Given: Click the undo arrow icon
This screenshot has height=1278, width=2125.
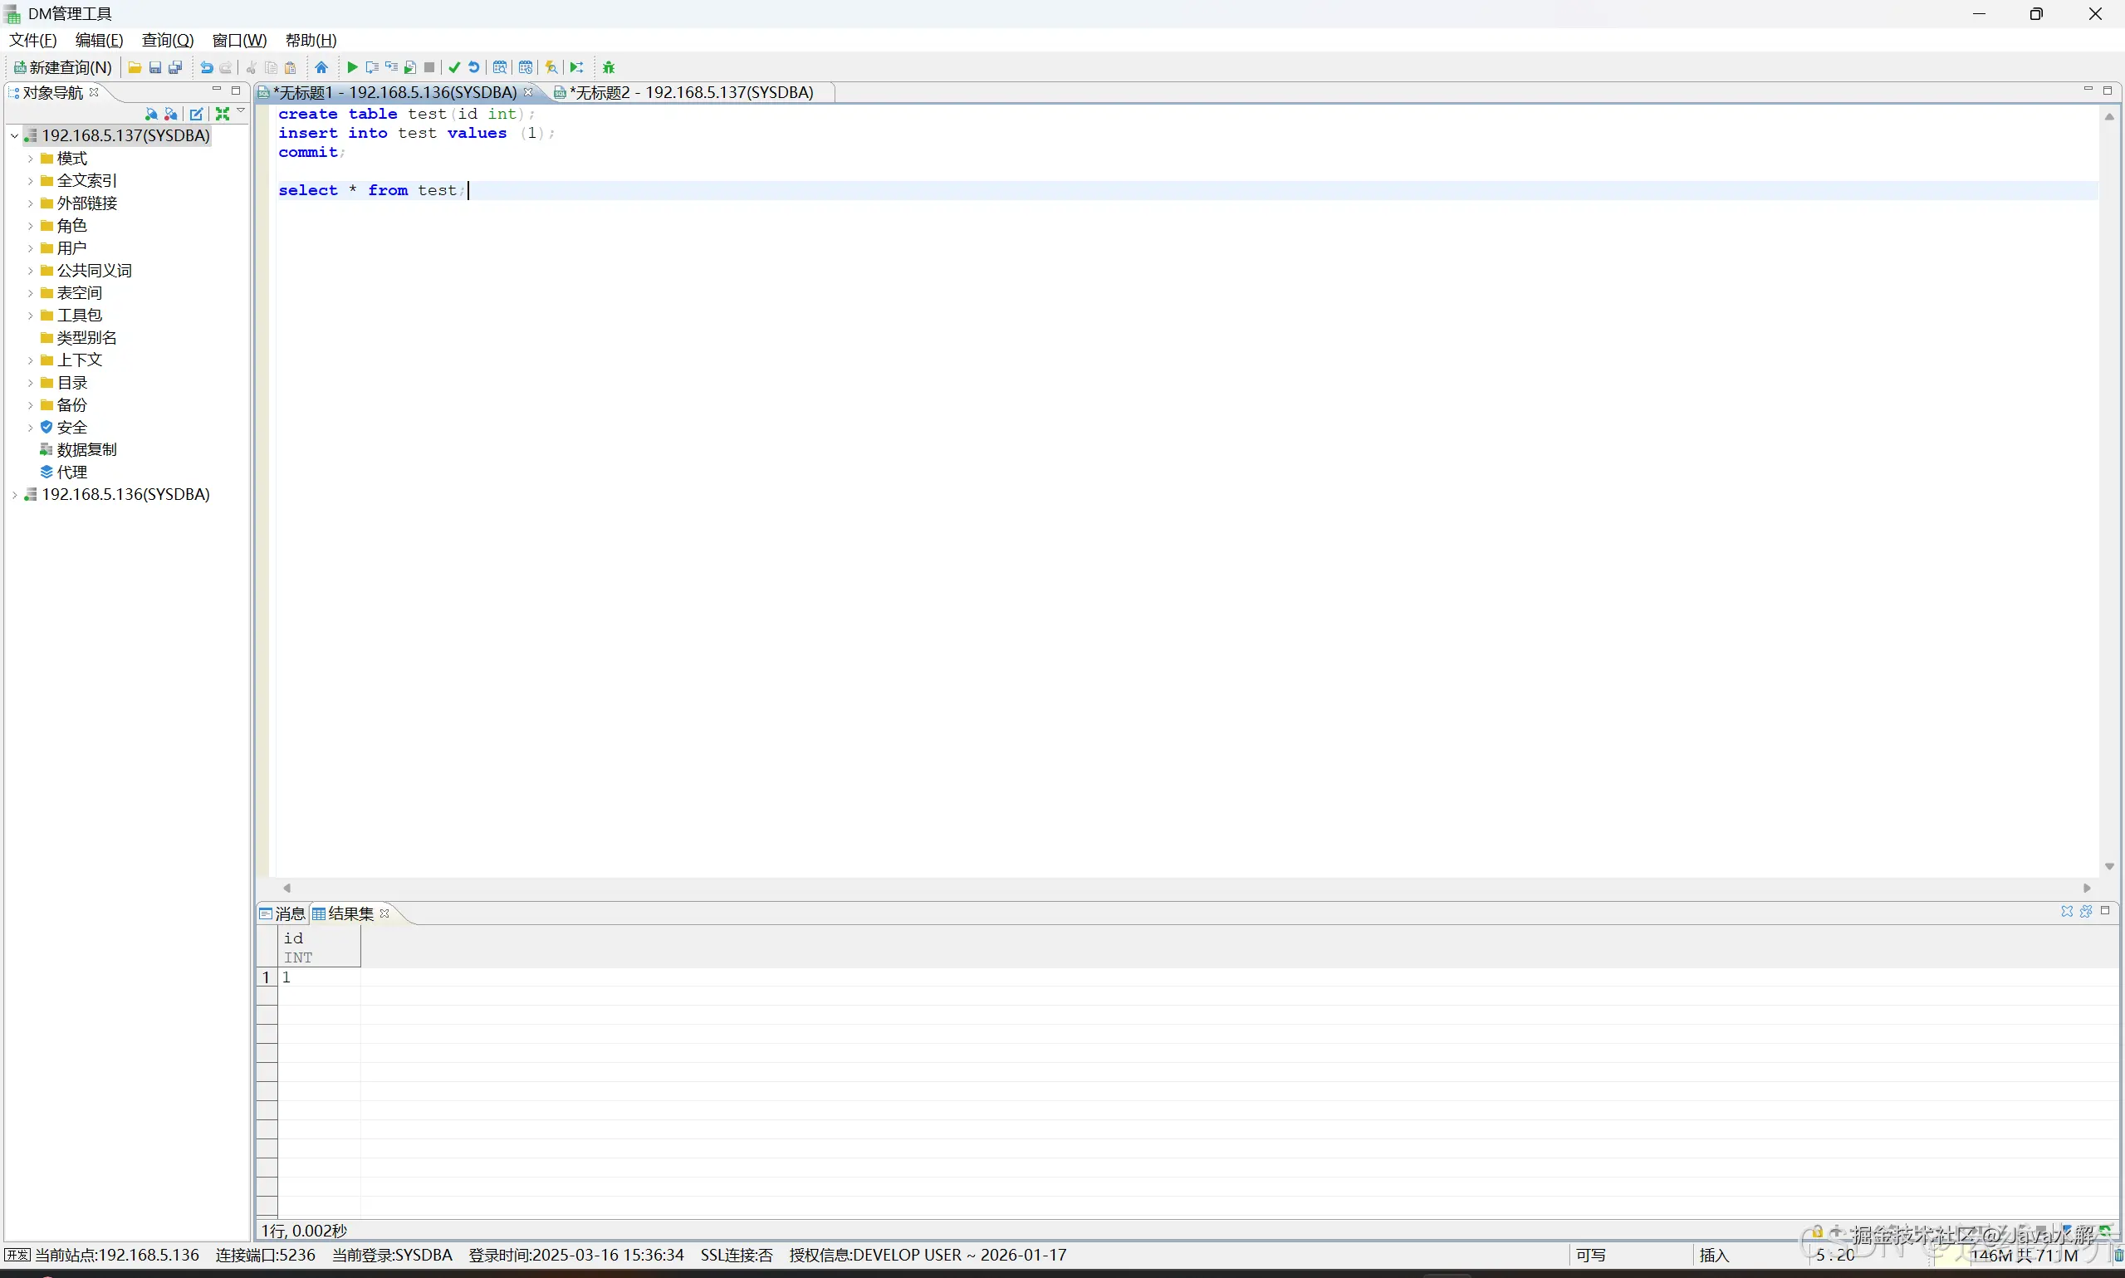Looking at the screenshot, I should point(207,67).
